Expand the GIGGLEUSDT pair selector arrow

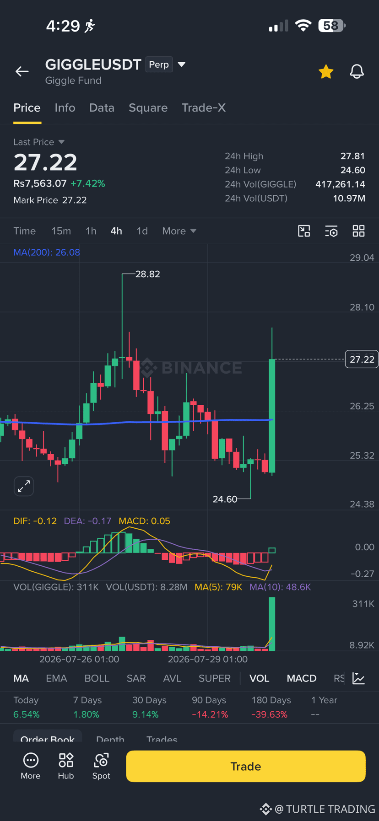click(x=182, y=64)
